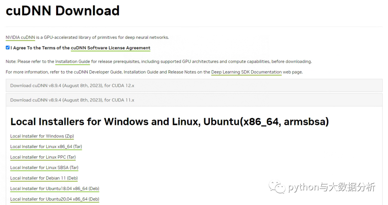Download Local Installer for Windows (Zip)

[x=42, y=136]
